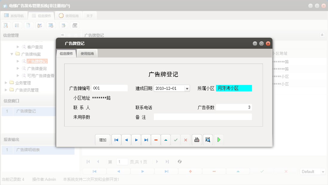Screen dimensions: 328x185
Task: Delete current record with the red minus icon
Action: point(156,140)
